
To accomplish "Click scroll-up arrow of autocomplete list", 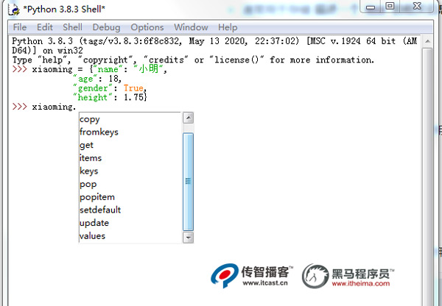I will [x=188, y=118].
